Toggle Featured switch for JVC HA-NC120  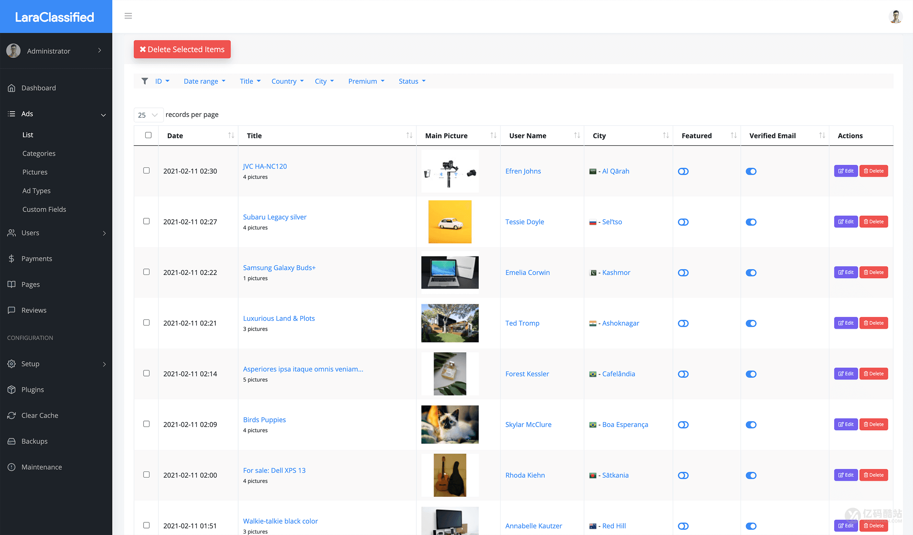(x=683, y=171)
